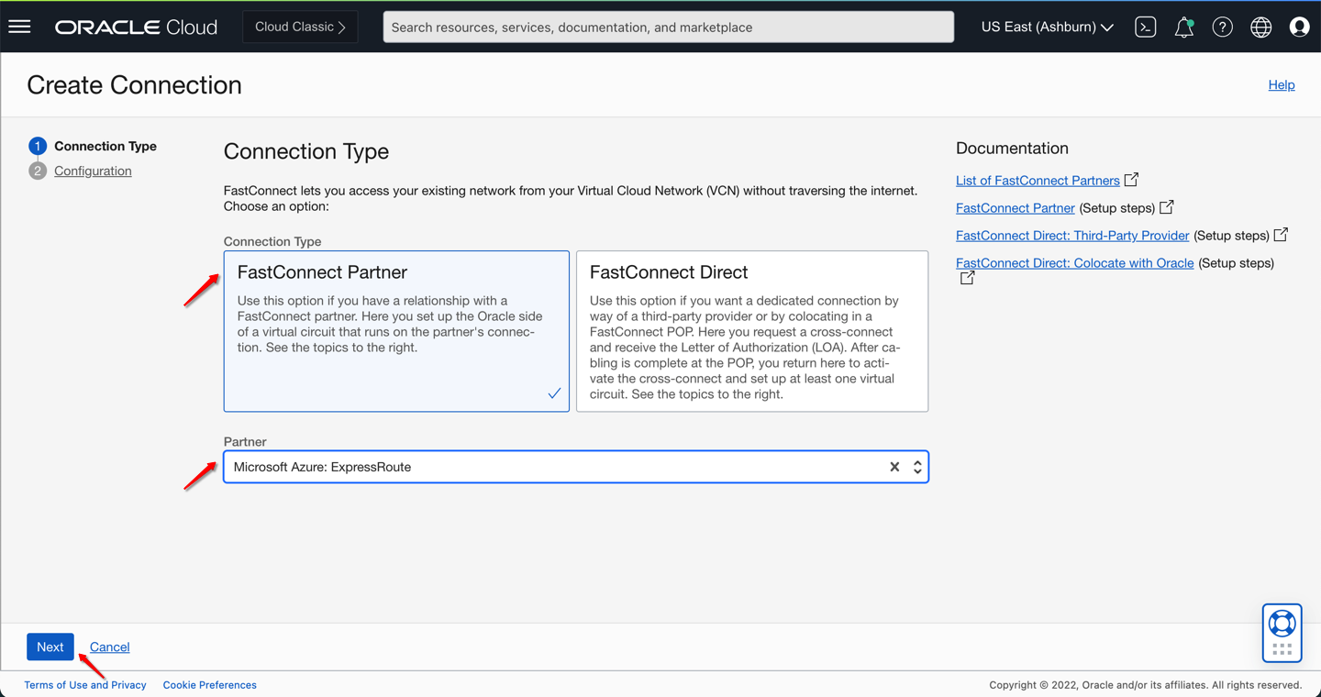1321x697 pixels.
Task: Open the Help link on the page header
Action: coord(1281,84)
